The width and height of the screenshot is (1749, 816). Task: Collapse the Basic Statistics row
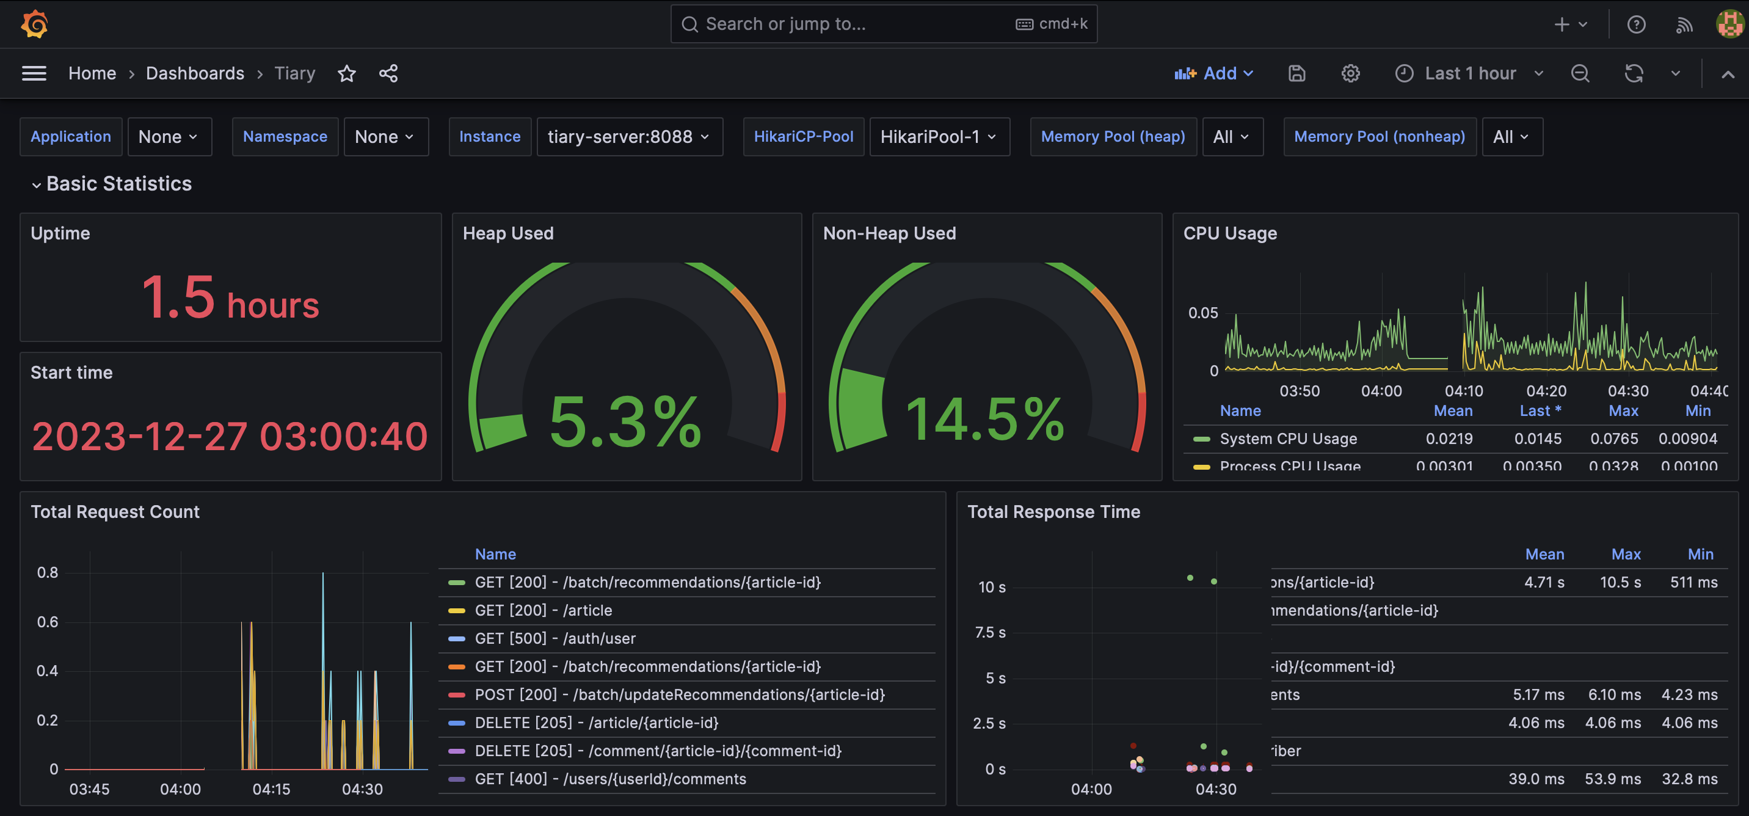(x=112, y=184)
